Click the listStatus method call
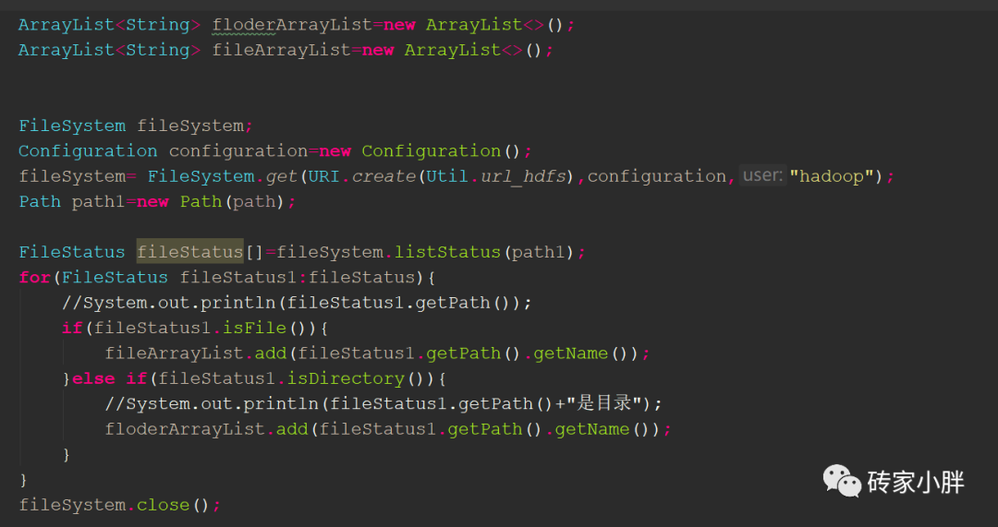This screenshot has width=998, height=527. pos(447,252)
